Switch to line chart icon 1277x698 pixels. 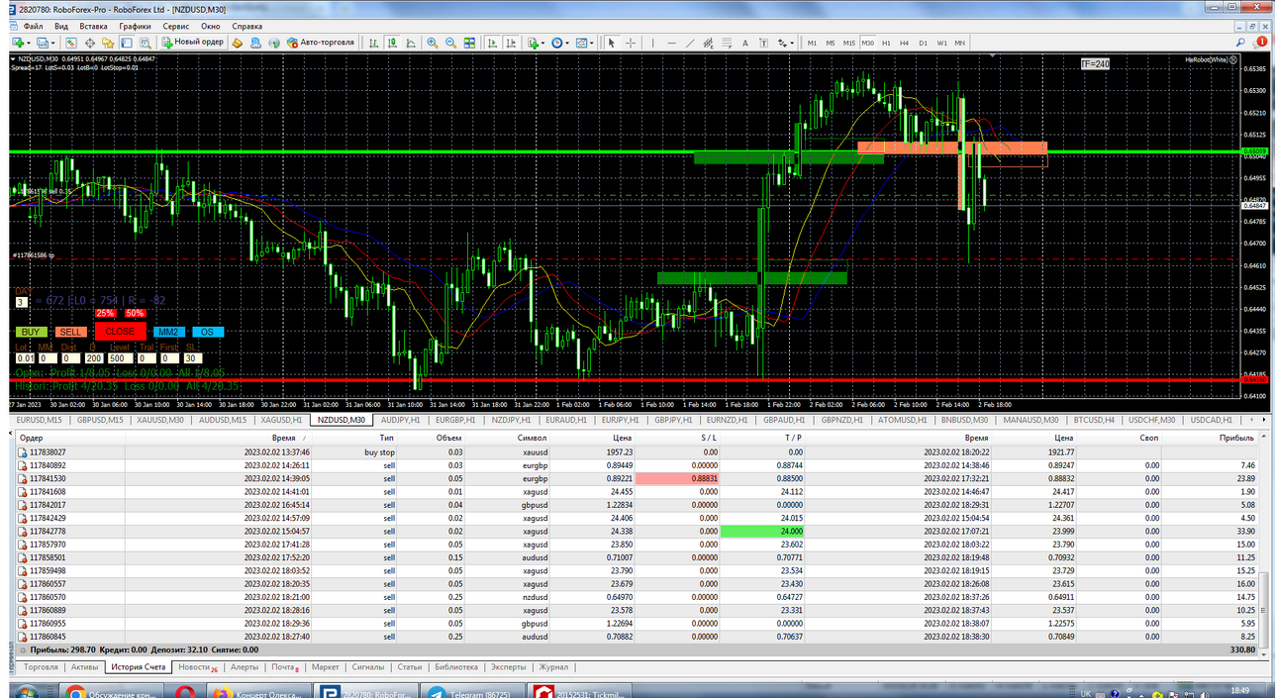tap(410, 43)
